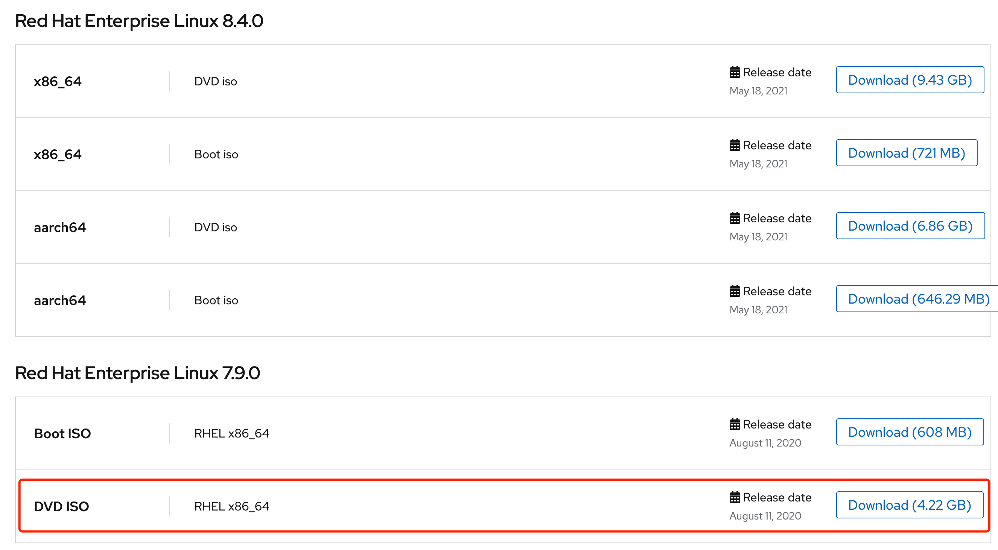
Task: Click the aarch64 label in DVD iso row
Action: pyautogui.click(x=60, y=227)
